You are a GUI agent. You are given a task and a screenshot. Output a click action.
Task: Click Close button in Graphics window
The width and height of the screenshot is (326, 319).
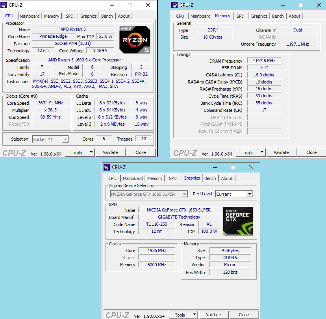(244, 315)
